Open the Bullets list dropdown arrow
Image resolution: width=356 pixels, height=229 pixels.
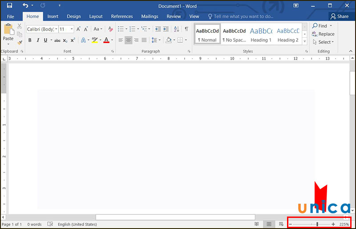[x=126, y=29]
